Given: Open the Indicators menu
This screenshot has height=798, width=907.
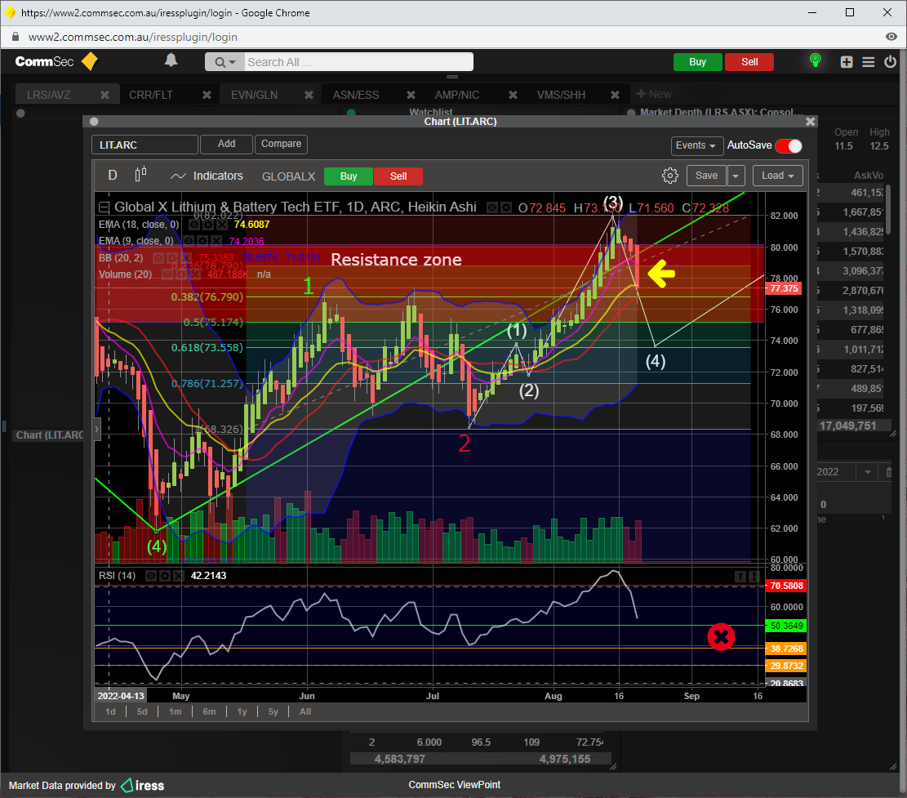Looking at the screenshot, I should pos(207,176).
